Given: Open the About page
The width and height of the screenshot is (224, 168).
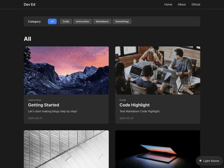Looking at the screenshot, I should (x=182, y=4).
